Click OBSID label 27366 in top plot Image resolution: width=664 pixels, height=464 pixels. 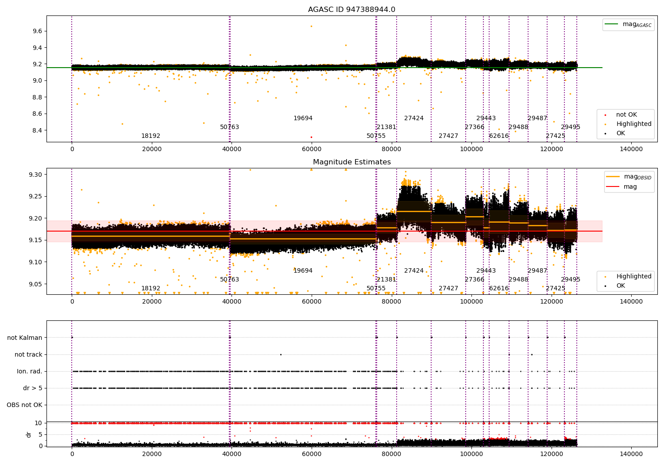pos(475,127)
